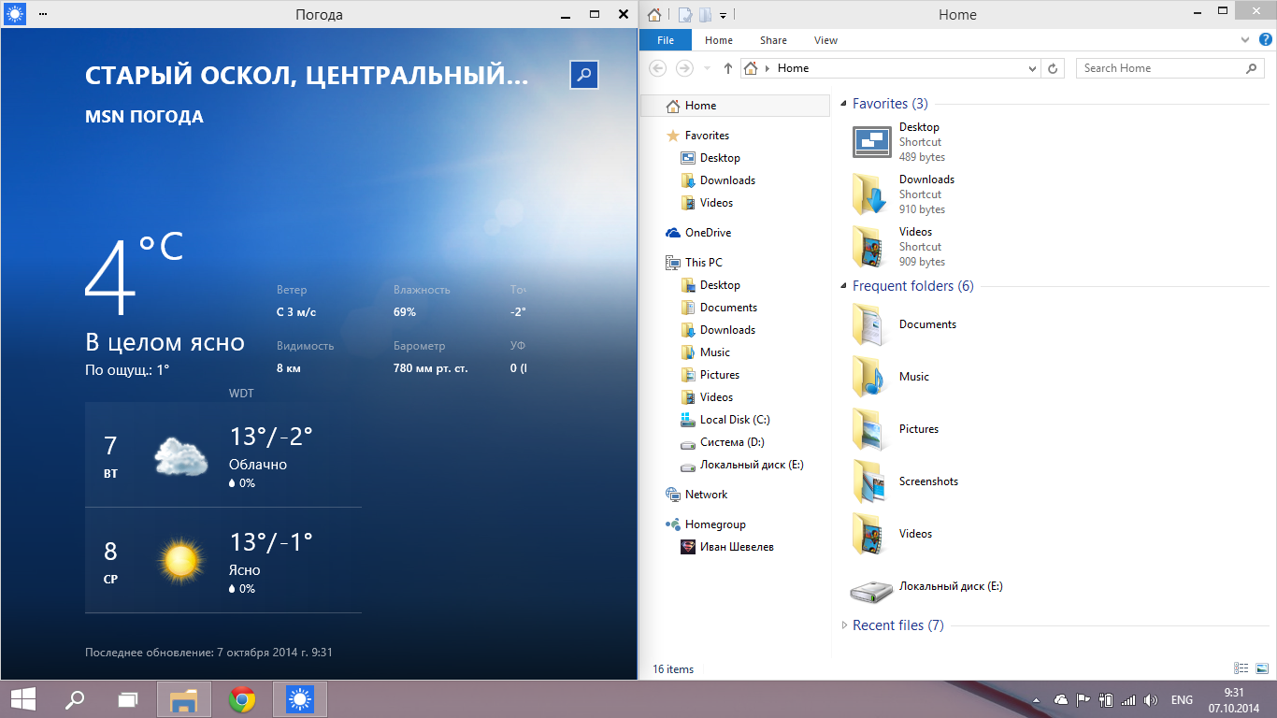Screen dimensions: 1277x718
Task: Click volume speaker icon in system tray
Action: pos(1150,700)
